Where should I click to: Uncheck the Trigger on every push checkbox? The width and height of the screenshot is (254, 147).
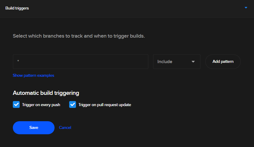pyautogui.click(x=16, y=105)
